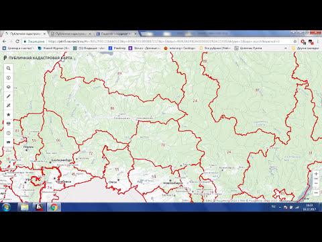The height and width of the screenshot is (242, 322).
Task: Select the info identify tool
Action: click(x=9, y=78)
